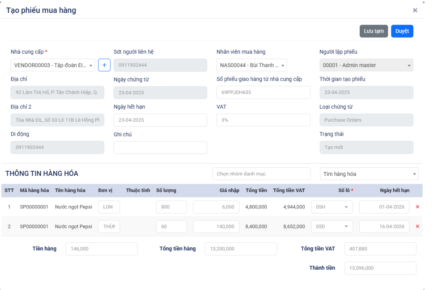Close the purchase order dialog
This screenshot has height=290, width=434.
click(415, 10)
